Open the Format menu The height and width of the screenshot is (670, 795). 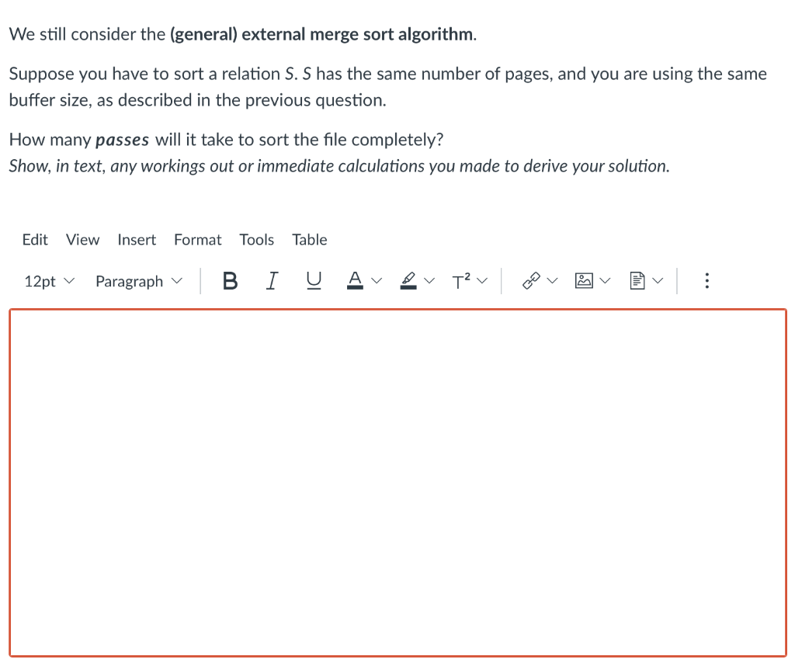pyautogui.click(x=197, y=239)
